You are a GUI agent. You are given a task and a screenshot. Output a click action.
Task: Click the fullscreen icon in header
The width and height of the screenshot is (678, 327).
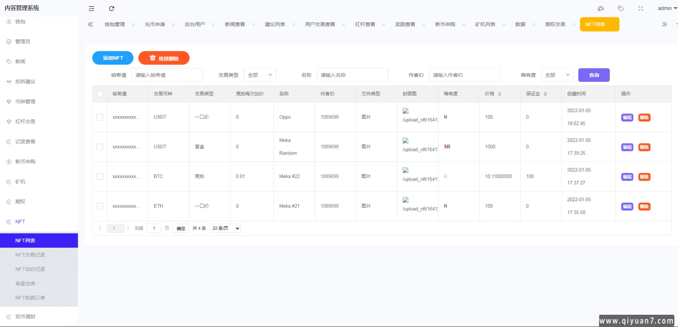pos(640,9)
